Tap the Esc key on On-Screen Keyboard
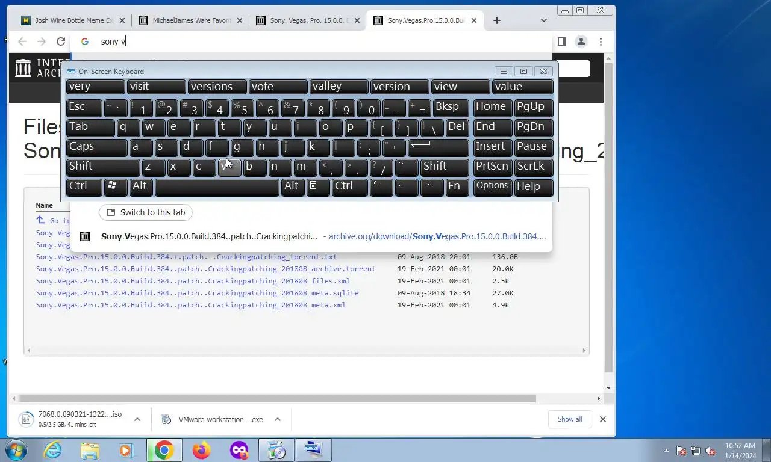Viewport: 771px width, 462px height. click(x=84, y=108)
